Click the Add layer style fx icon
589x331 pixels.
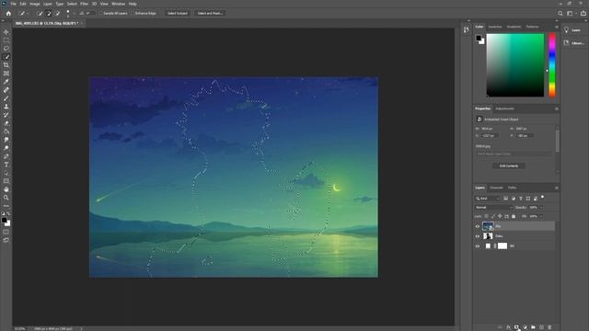pyautogui.click(x=508, y=327)
